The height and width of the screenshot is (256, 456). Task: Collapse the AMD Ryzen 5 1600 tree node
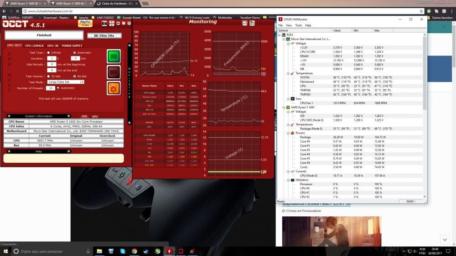click(285, 107)
